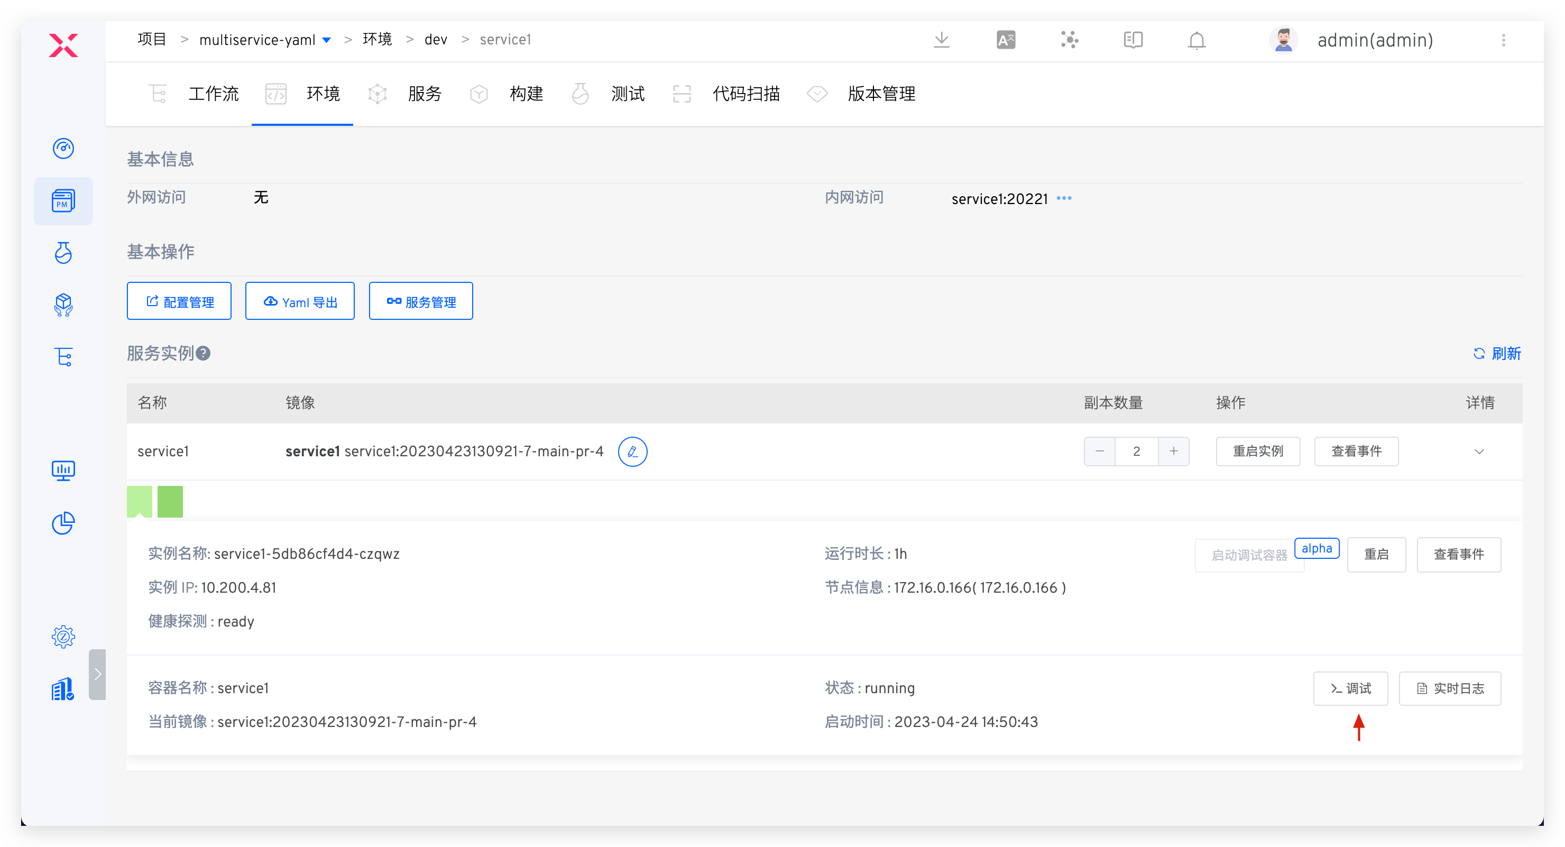
Task: Switch language with the A文 icon
Action: pyautogui.click(x=1006, y=40)
